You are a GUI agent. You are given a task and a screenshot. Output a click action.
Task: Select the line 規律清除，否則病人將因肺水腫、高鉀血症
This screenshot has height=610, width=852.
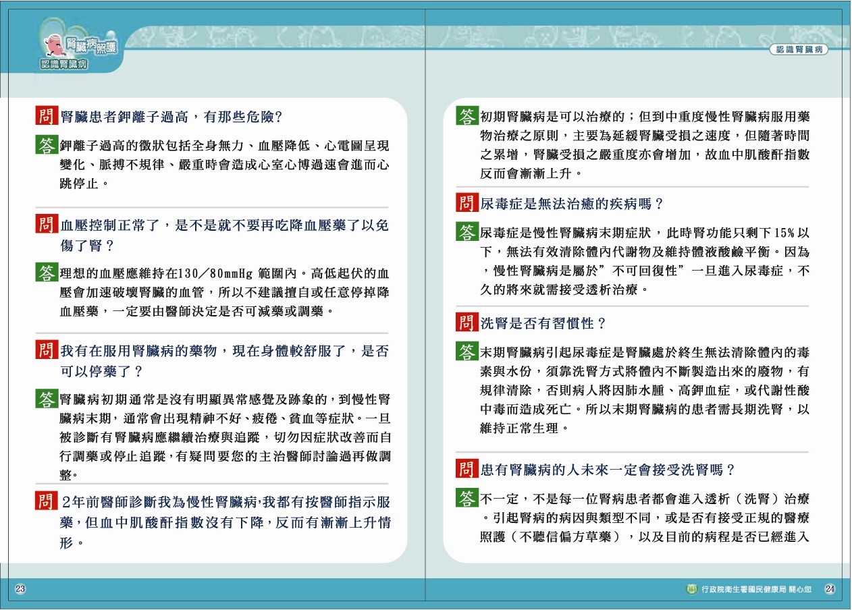pyautogui.click(x=645, y=390)
